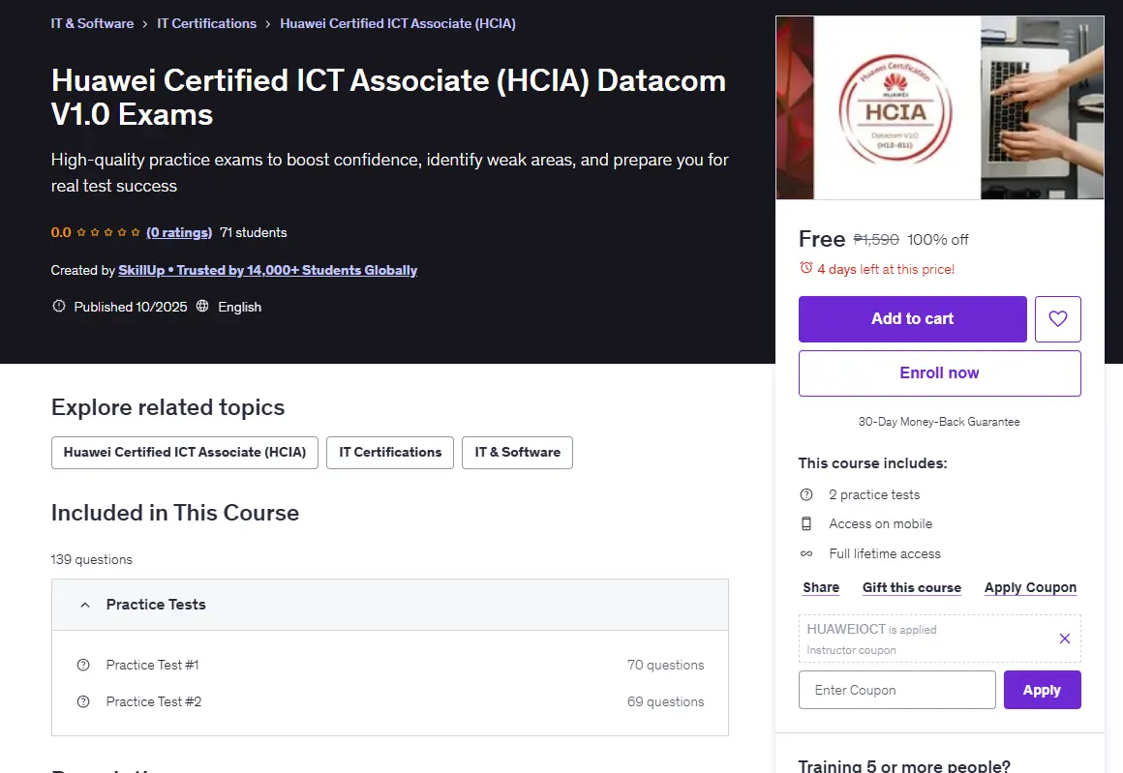Click the globe icon next to English
Screen dimensions: 1123x773
click(x=202, y=307)
